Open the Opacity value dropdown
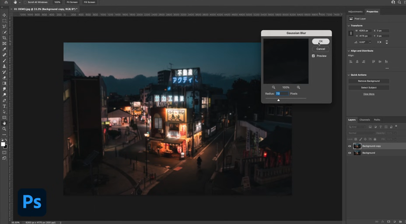Viewport: 406px width, 224px height. click(395, 133)
